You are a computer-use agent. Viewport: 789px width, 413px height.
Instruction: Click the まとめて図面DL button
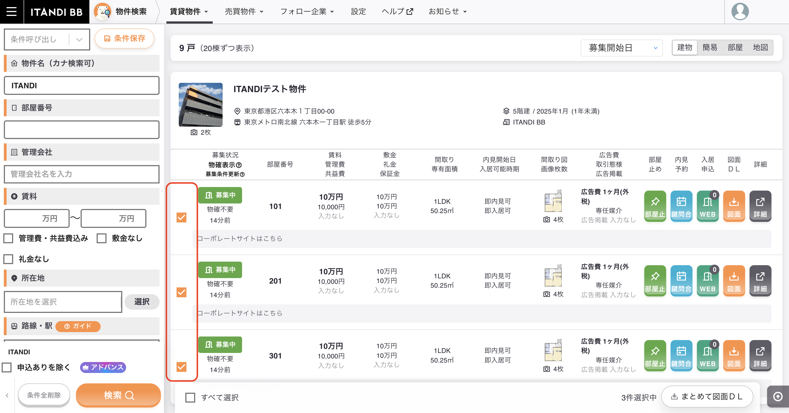pos(707,397)
